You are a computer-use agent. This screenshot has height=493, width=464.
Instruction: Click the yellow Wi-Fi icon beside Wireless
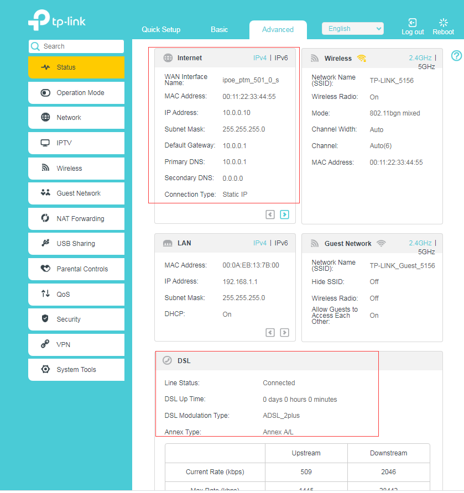coord(362,58)
